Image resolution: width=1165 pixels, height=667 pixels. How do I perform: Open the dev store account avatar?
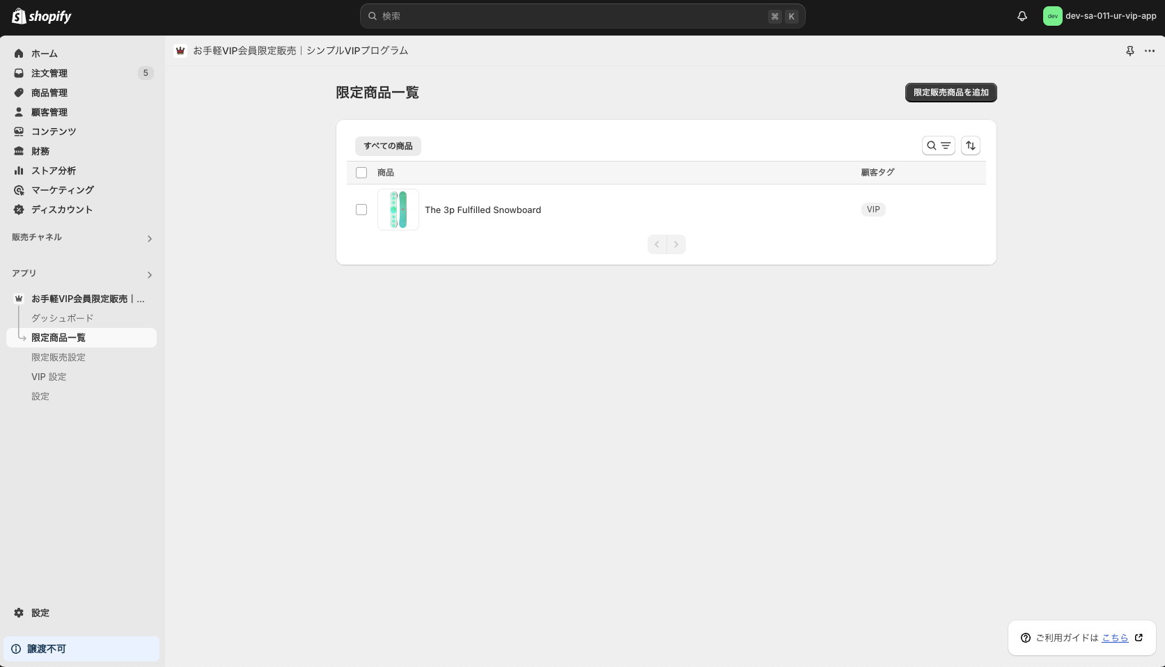point(1052,16)
